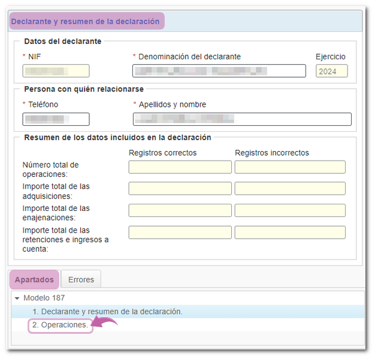Image resolution: width=372 pixels, height=356 pixels.
Task: Switch to the Errores tab
Action: (x=81, y=279)
